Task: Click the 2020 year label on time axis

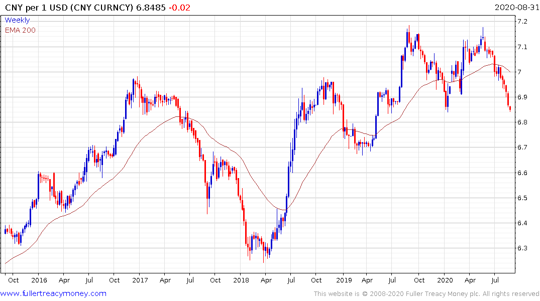Action: tap(445, 280)
